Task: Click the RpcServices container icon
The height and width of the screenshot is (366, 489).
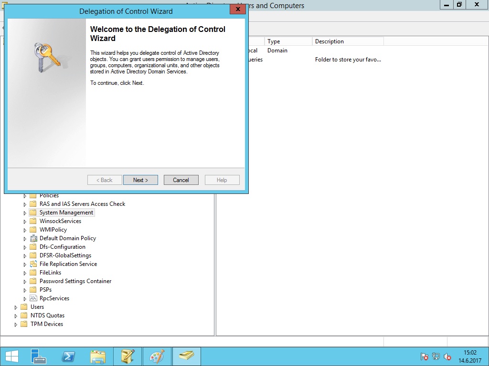Action: 33,298
